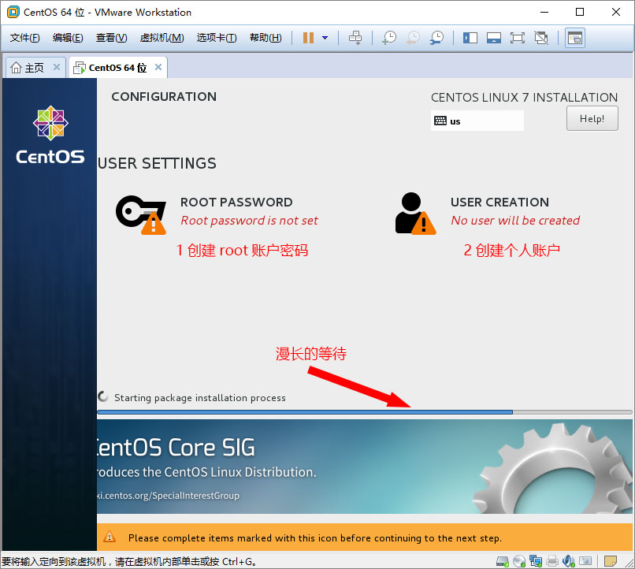
Task: Toggle the library sidebar view icon
Action: [x=470, y=38]
